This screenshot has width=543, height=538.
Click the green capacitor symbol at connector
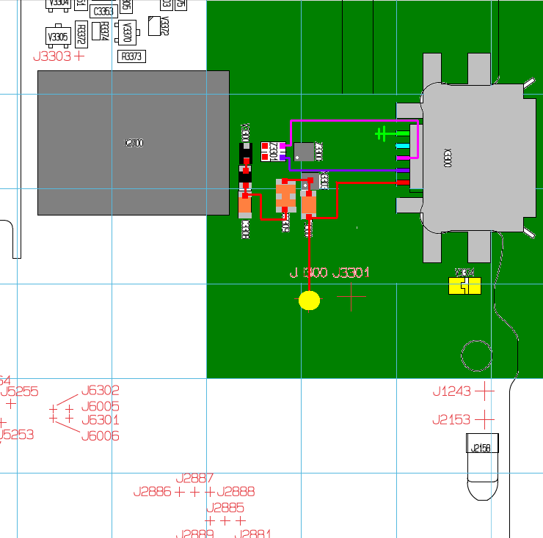tap(382, 133)
